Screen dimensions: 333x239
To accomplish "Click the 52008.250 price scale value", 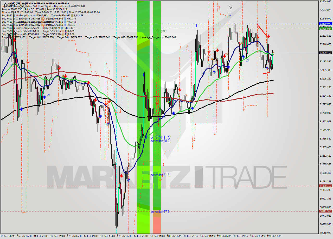I will [325, 78].
